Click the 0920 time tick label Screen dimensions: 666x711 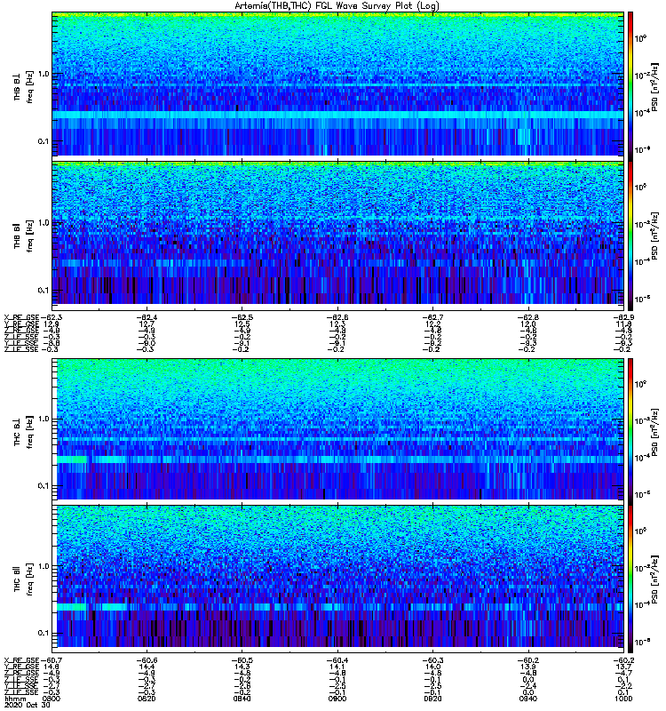(432, 699)
